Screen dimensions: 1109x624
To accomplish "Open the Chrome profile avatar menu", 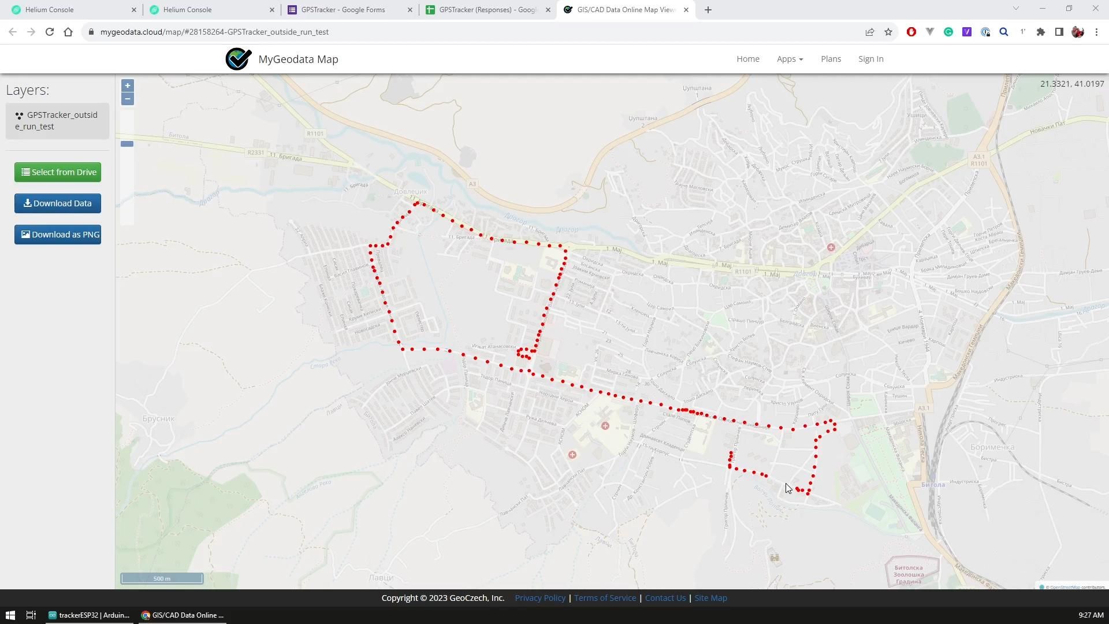I will pos(1077,32).
